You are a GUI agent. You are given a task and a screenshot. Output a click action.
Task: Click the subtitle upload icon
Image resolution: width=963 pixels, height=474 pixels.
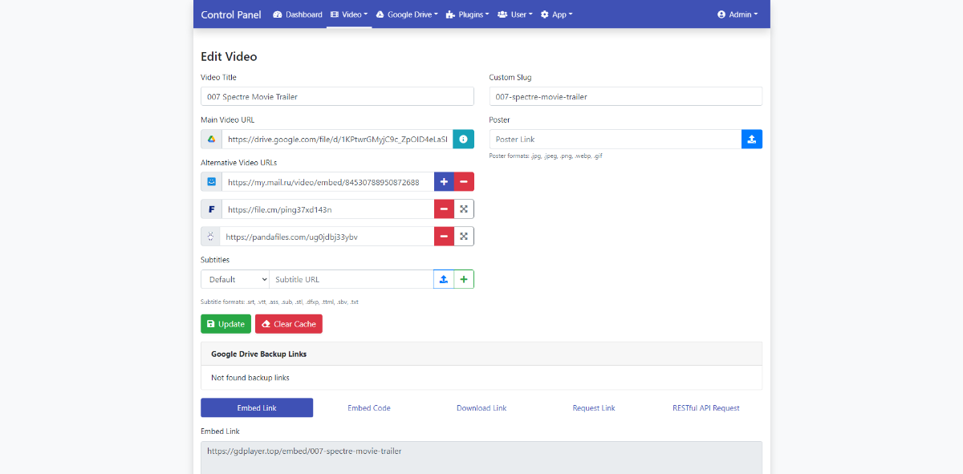(x=444, y=279)
